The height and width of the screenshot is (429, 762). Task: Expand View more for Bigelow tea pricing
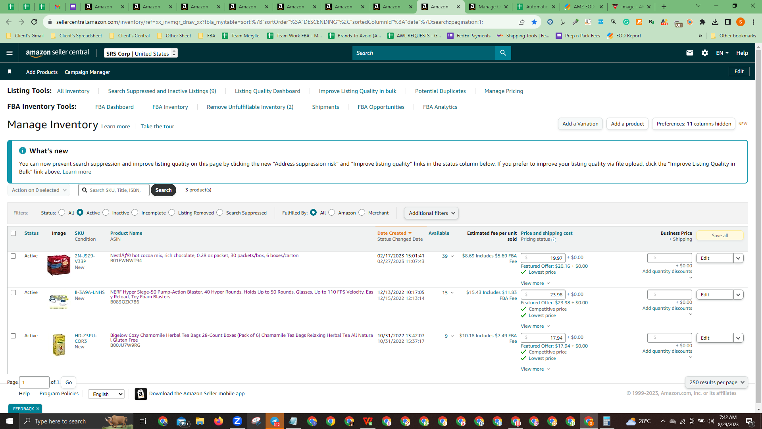coord(535,369)
